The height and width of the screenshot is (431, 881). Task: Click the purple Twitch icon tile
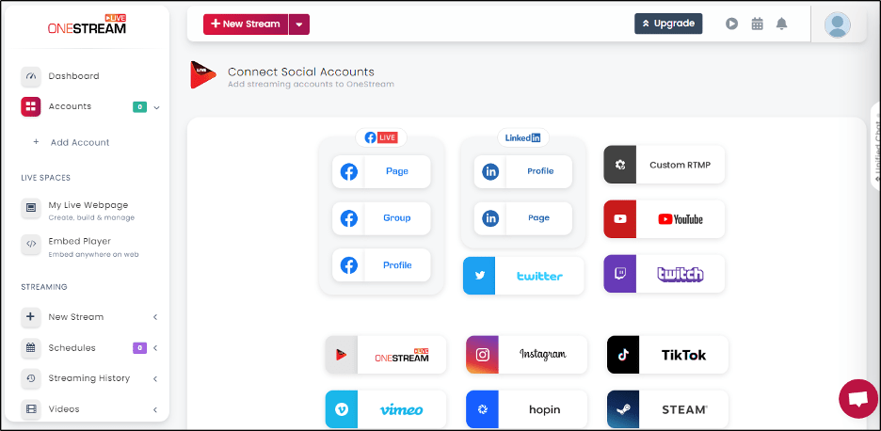pyautogui.click(x=620, y=274)
